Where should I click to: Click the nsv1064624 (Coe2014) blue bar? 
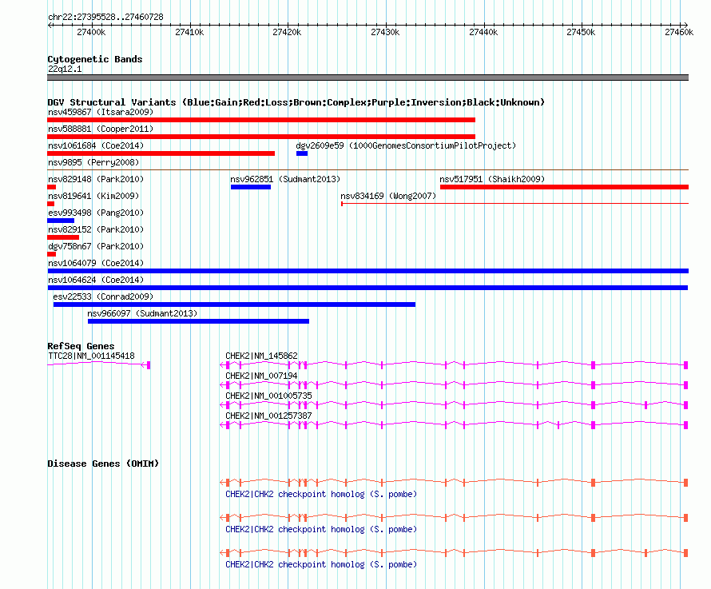tap(367, 288)
